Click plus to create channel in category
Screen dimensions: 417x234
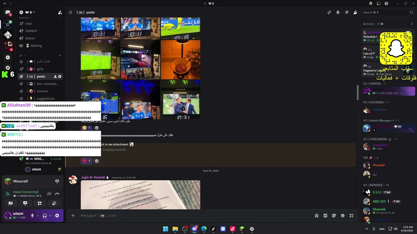click(x=60, y=56)
